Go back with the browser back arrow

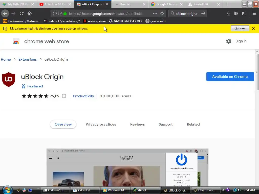point(5,13)
